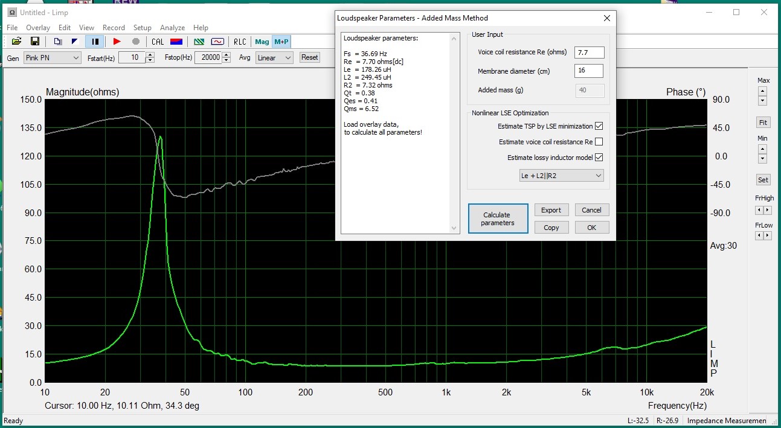Viewport: 781px width, 428px height.
Task: Click the red and blue level meter icon
Action: coord(176,42)
